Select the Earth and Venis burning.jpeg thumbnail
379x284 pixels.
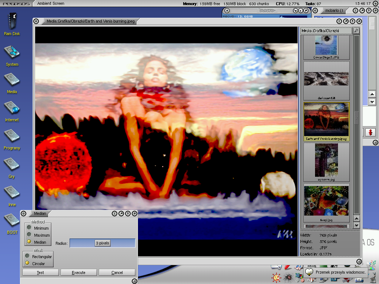(326, 122)
